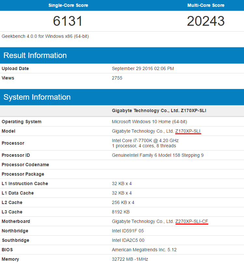244x263 pixels.
Task: Select the Views label
Action: (8, 78)
